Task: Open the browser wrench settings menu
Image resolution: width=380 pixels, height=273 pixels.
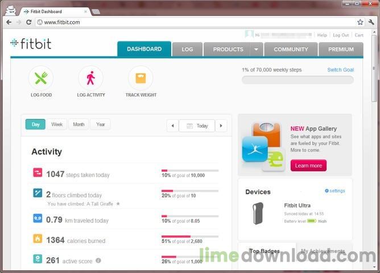Action: point(371,22)
